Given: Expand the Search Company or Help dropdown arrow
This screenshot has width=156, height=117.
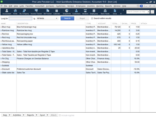Looking at the screenshot, I should click(148, 12).
